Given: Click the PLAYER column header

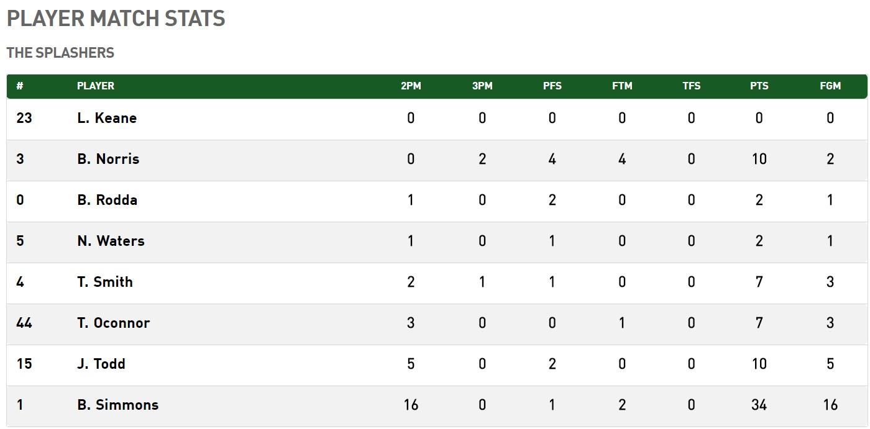Looking at the screenshot, I should point(96,86).
